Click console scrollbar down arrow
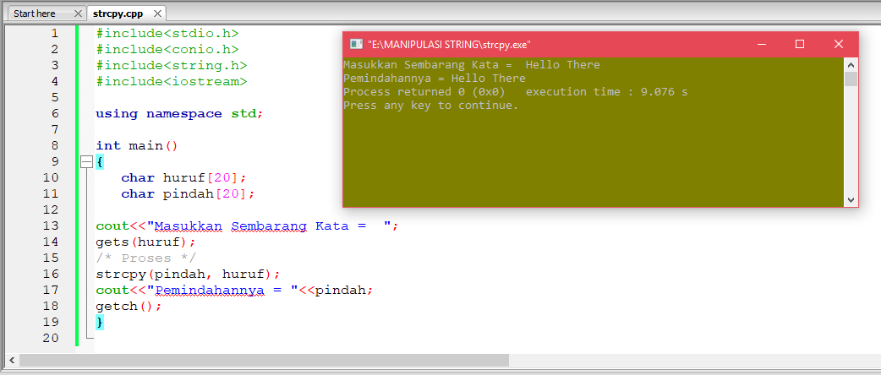Viewport: 881px width, 375px height. pyautogui.click(x=851, y=200)
